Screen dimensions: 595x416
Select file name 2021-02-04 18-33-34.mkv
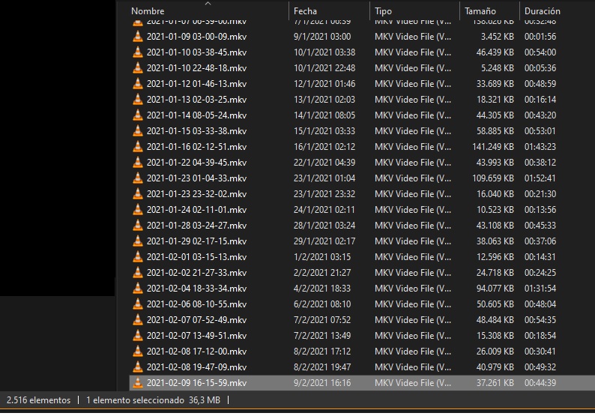pyautogui.click(x=196, y=289)
